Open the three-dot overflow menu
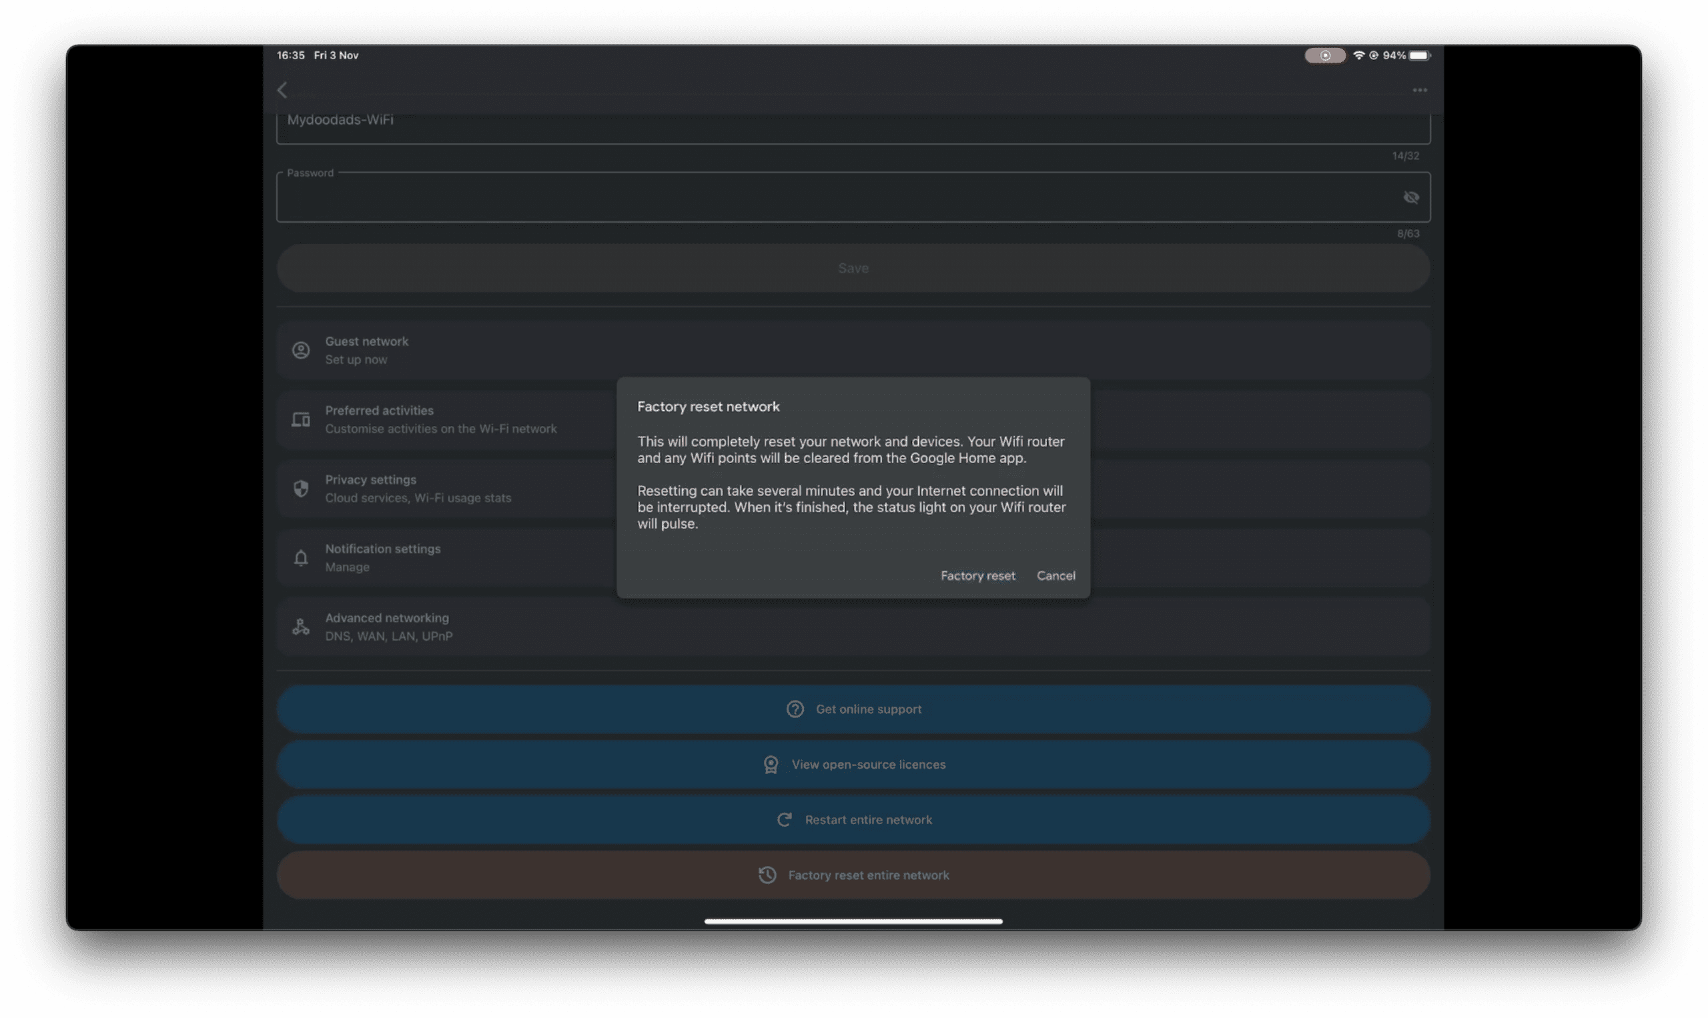This screenshot has height=1018, width=1708. pyautogui.click(x=1420, y=90)
